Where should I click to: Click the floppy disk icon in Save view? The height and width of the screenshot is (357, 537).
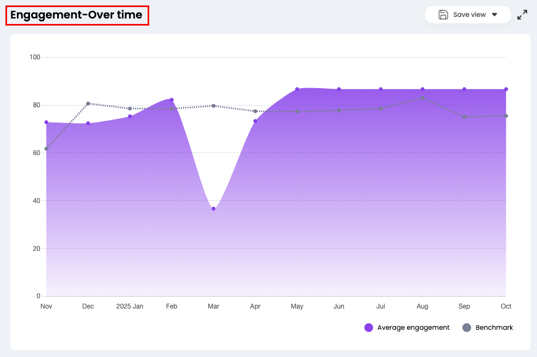443,15
